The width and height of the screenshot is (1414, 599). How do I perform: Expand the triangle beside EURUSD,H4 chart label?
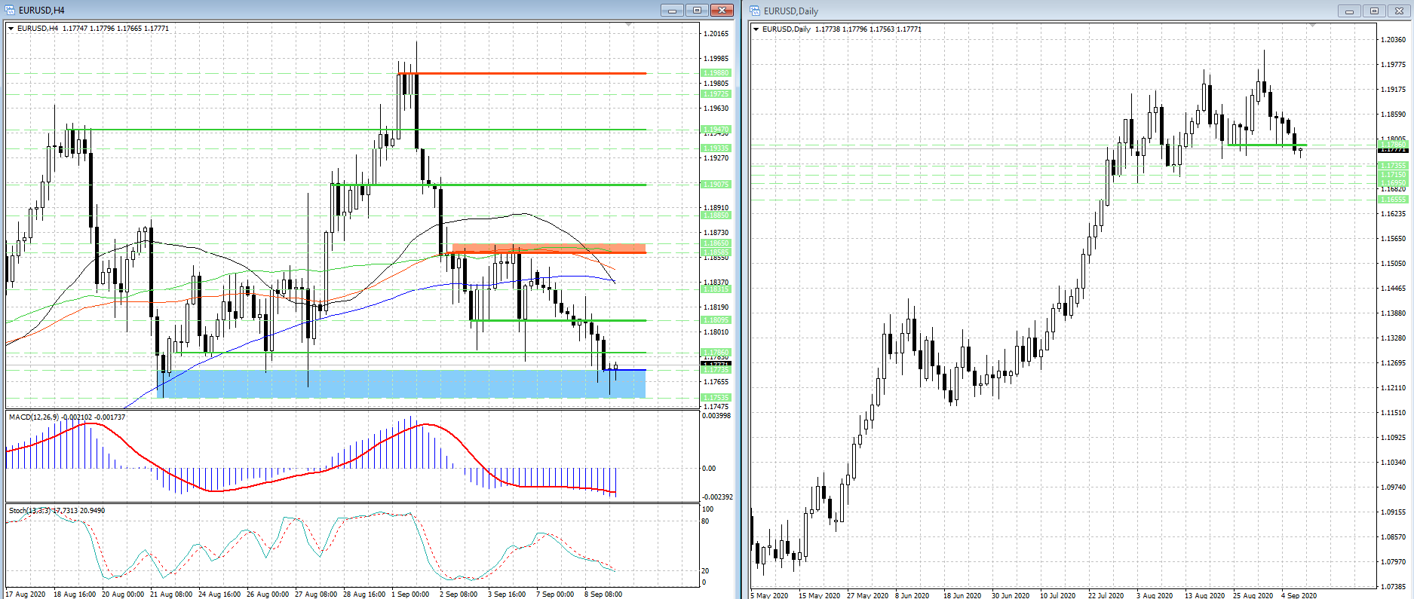pos(11,29)
